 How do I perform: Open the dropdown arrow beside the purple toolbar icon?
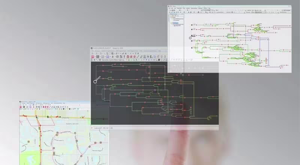110,57
